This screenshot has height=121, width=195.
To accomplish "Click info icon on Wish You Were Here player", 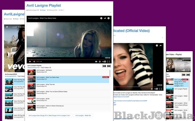I will (x=109, y=18).
